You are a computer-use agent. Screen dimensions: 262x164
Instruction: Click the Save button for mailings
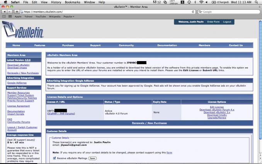[x=92, y=158]
